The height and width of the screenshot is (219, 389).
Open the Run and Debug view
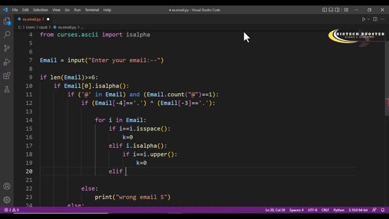point(7,62)
